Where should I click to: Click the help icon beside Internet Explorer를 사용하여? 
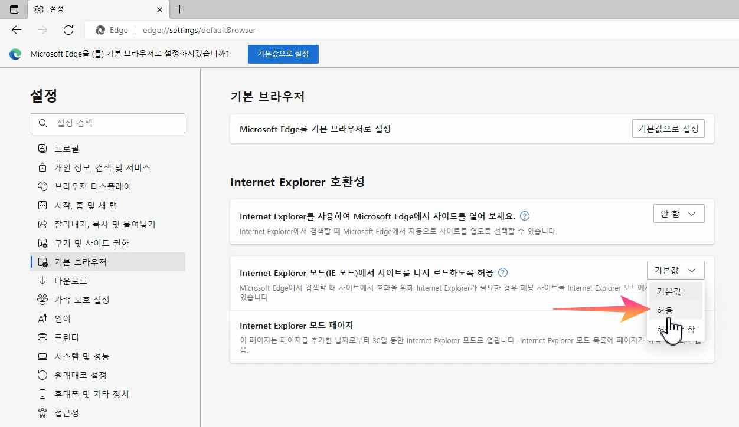(525, 216)
